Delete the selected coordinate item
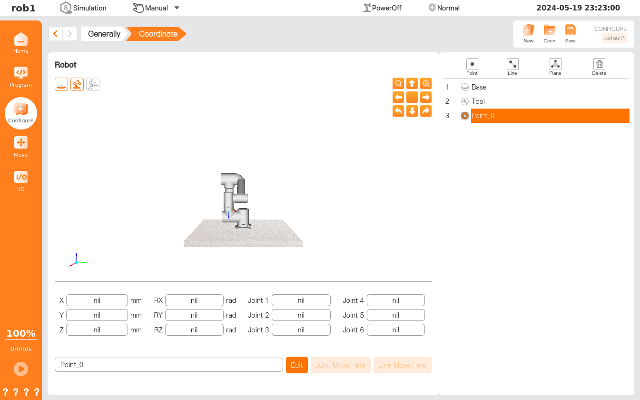This screenshot has width=640, height=400. pyautogui.click(x=599, y=67)
